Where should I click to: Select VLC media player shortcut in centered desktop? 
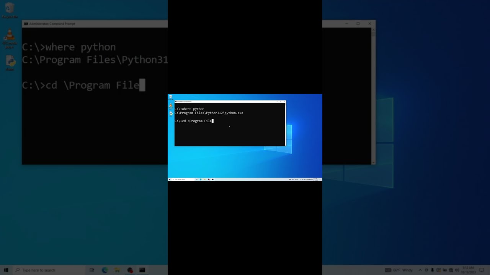[x=171, y=106]
